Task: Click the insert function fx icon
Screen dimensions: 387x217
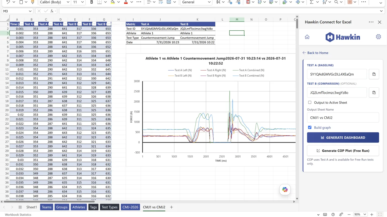Action: [53, 11]
